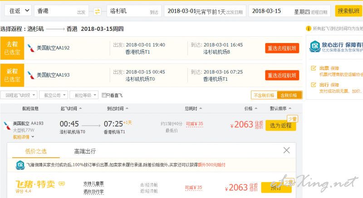363x198 pixels.
Task: Switch to 含税价格 price view
Action: click(289, 95)
